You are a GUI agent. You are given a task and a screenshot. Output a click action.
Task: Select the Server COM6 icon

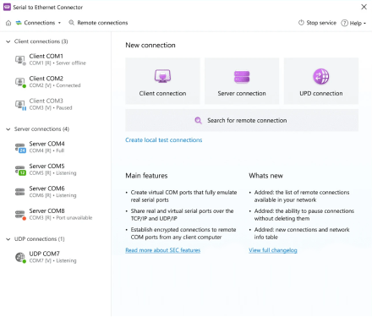(x=20, y=192)
